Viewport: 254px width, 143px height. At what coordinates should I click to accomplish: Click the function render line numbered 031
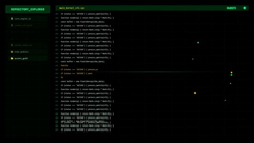tap(87, 101)
